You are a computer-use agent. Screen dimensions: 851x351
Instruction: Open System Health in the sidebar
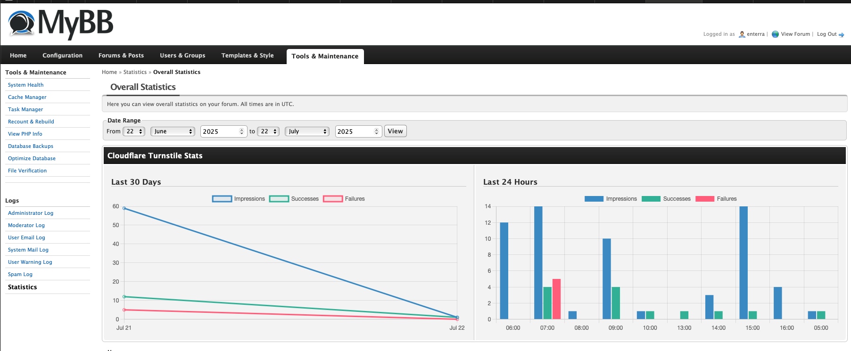[25, 85]
